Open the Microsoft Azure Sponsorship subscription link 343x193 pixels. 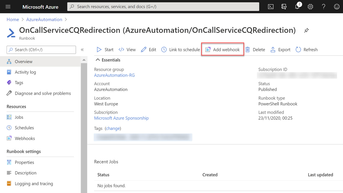(x=121, y=118)
